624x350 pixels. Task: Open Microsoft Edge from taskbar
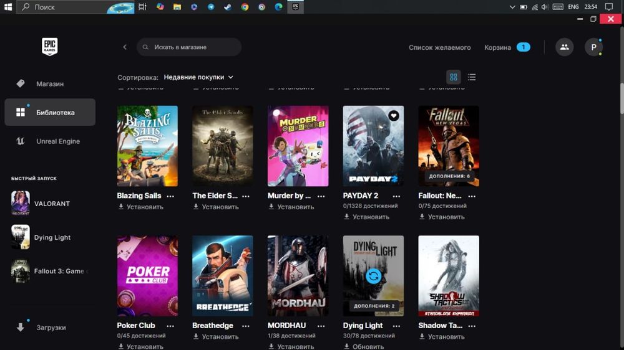[278, 7]
